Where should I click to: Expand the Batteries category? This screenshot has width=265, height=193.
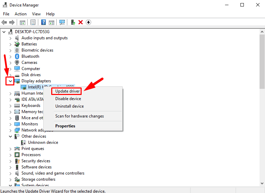(x=10, y=44)
